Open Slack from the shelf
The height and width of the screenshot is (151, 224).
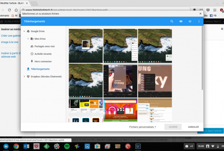click(x=57, y=146)
